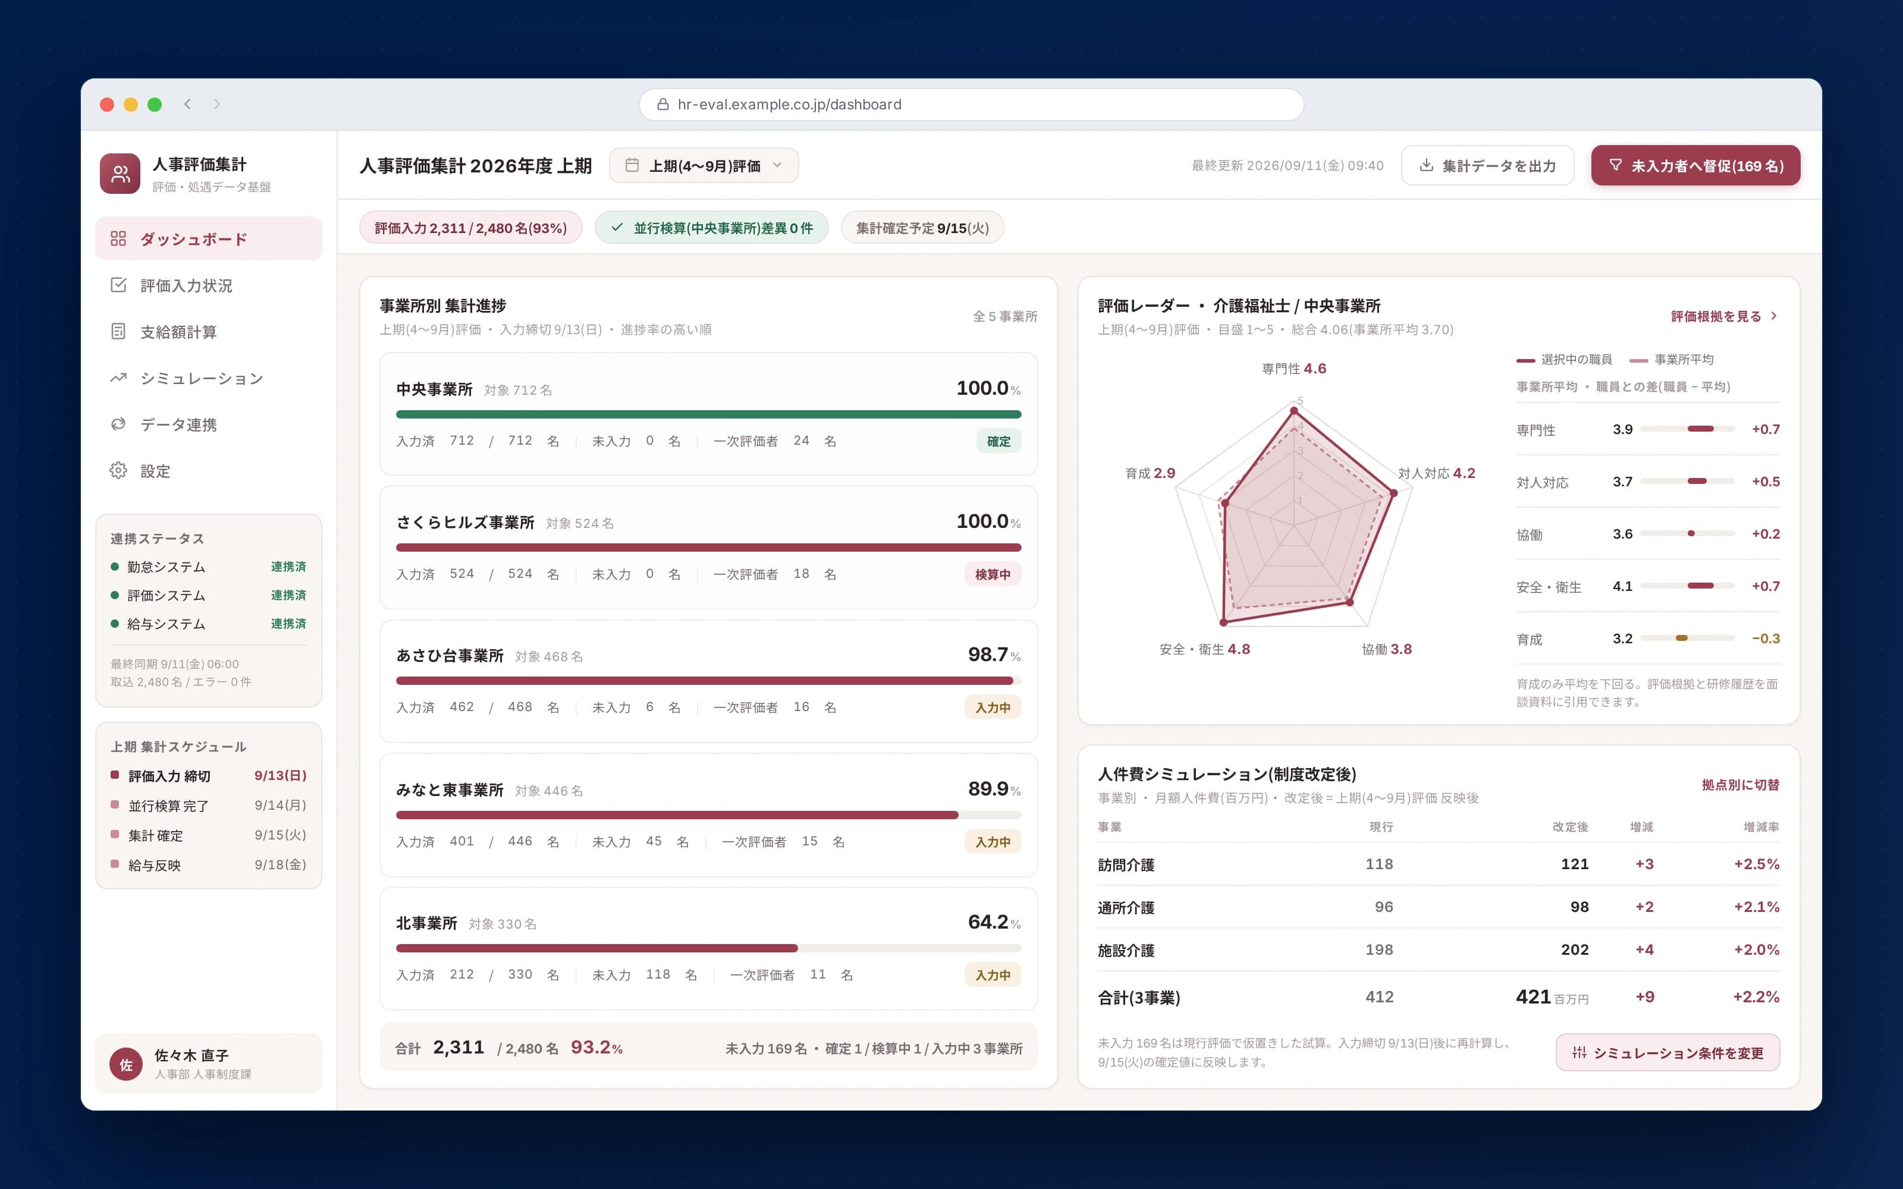This screenshot has height=1189, width=1903.
Task: Open 支給額計算 menu item
Action: tap(208, 331)
